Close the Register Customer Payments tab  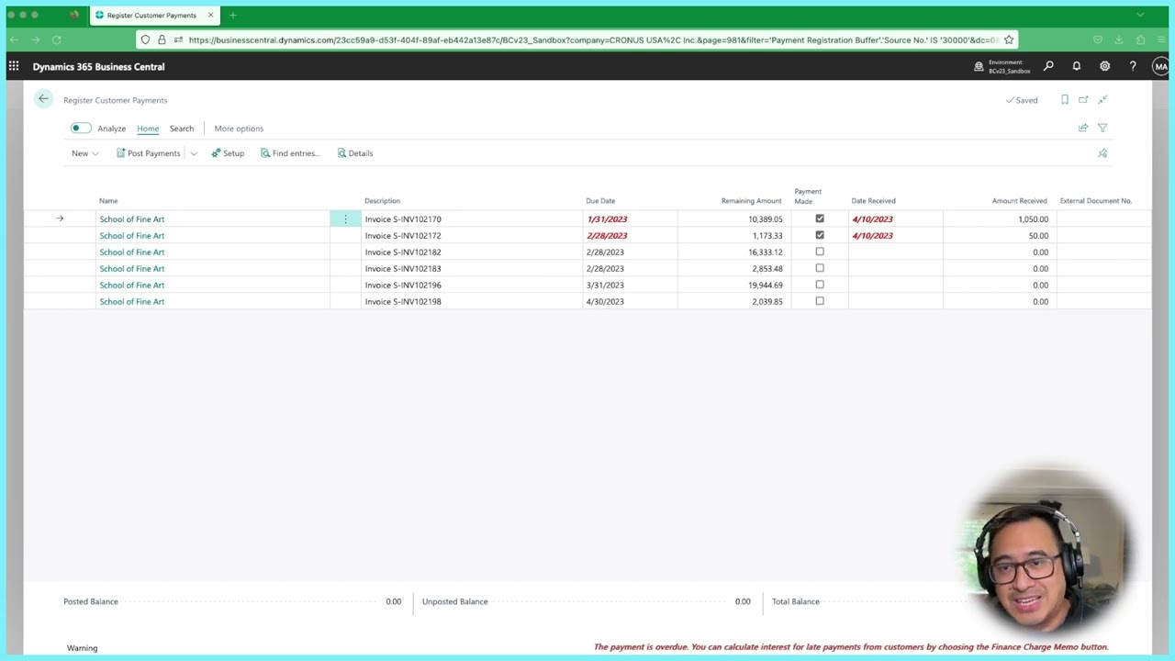tap(210, 15)
